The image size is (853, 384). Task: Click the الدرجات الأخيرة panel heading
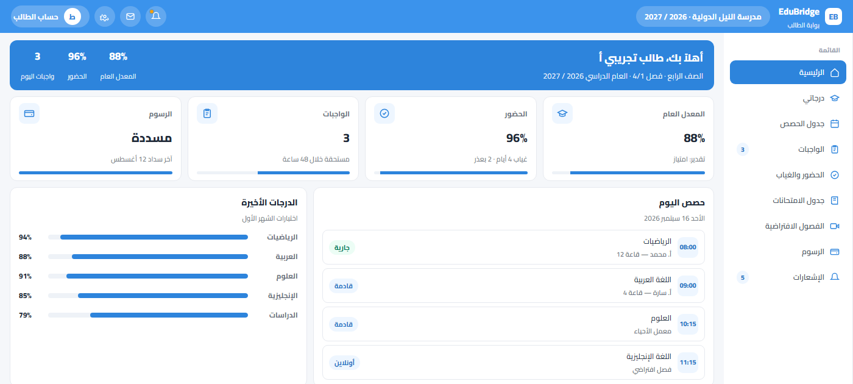[x=269, y=203]
